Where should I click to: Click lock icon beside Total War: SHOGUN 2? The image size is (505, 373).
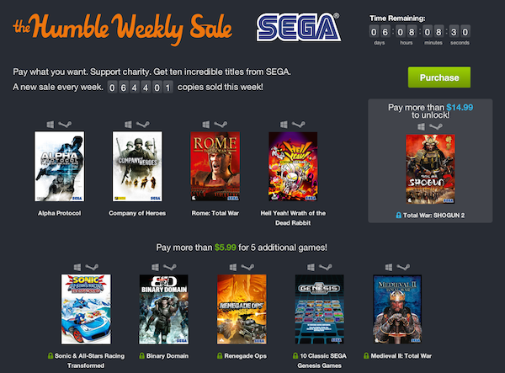(x=398, y=216)
